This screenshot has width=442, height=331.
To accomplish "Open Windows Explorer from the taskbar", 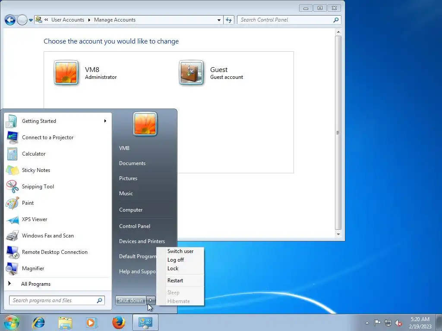I will (65, 322).
